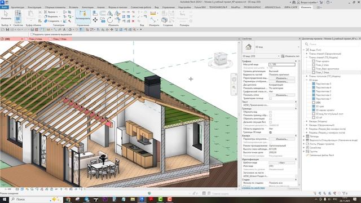
Task: Expand Планы этажей (Оформленный) tree node
Action: 307,54
